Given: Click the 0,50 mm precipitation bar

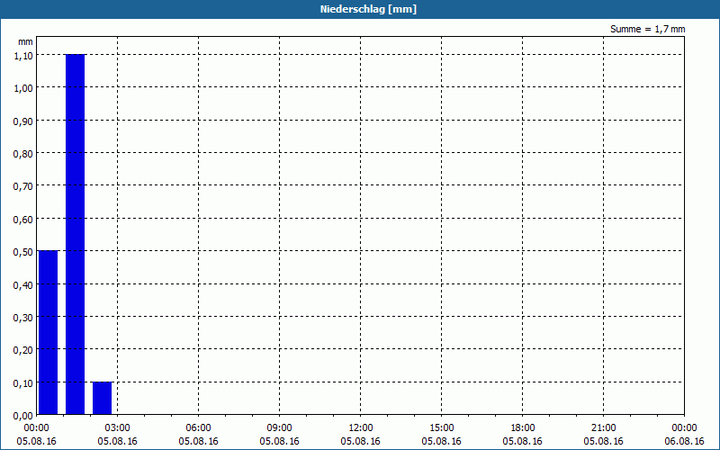Looking at the screenshot, I should [49, 332].
